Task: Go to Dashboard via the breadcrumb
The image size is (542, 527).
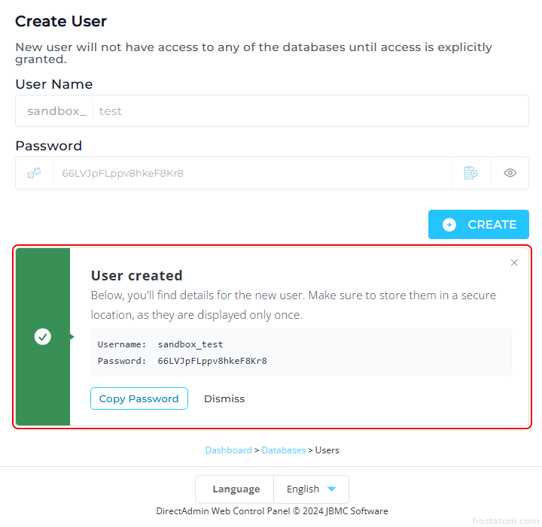Action: coord(228,450)
